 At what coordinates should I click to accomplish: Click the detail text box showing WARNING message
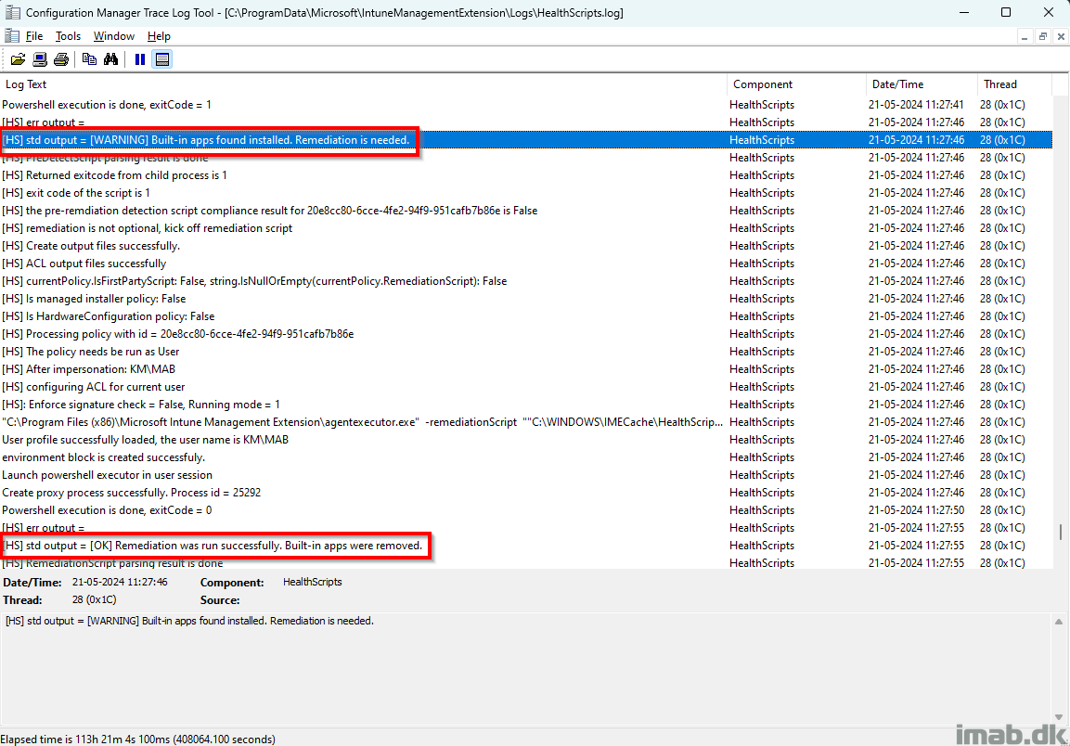[x=526, y=668]
